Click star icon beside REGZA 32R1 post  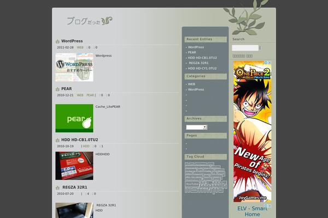pos(58,187)
